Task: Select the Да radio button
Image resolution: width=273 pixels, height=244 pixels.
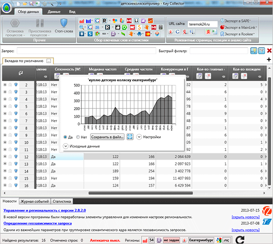Action: click(65, 137)
